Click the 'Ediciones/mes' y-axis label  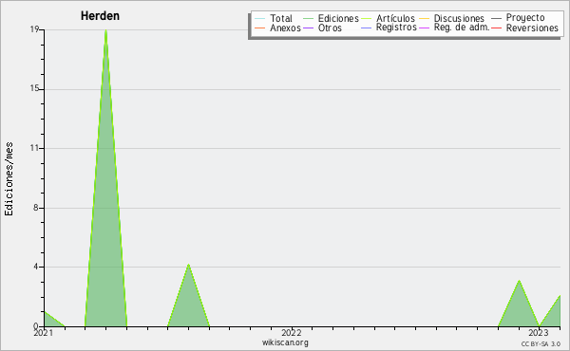[x=9, y=179]
